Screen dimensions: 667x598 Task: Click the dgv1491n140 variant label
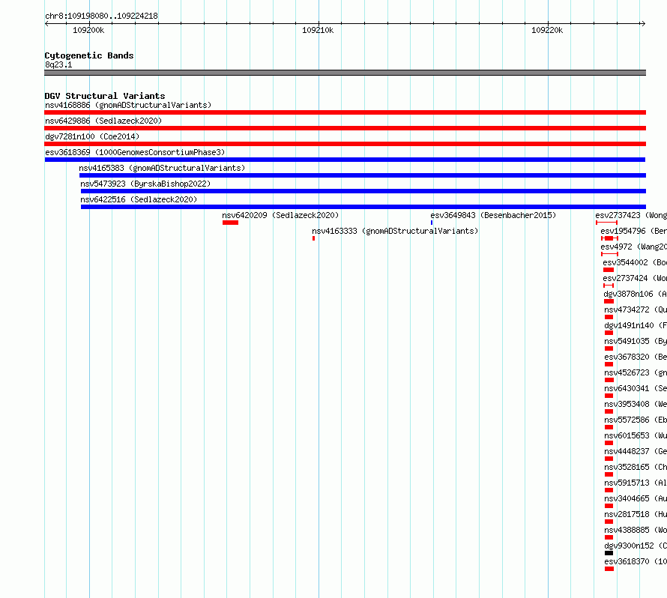click(636, 325)
